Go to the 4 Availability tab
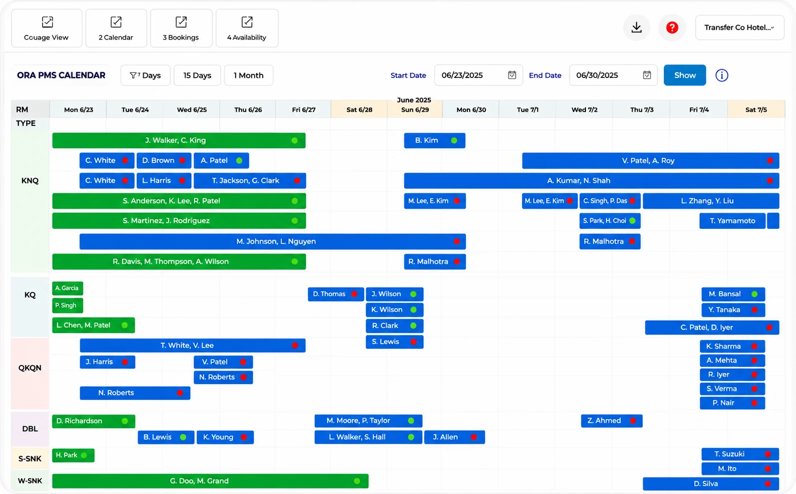The width and height of the screenshot is (796, 494). (x=247, y=28)
